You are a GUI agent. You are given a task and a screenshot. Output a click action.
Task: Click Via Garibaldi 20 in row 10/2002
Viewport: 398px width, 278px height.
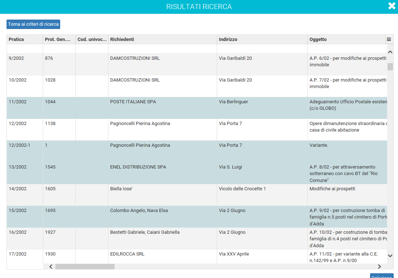coord(235,80)
